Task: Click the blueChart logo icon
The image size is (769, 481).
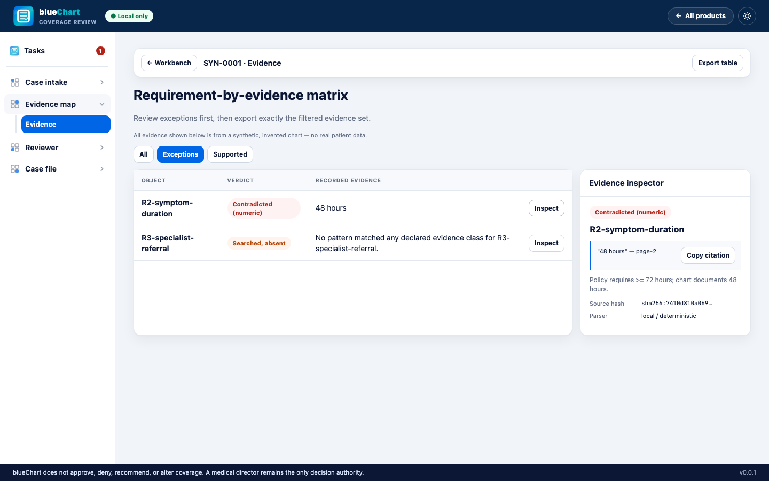Action: [x=23, y=16]
